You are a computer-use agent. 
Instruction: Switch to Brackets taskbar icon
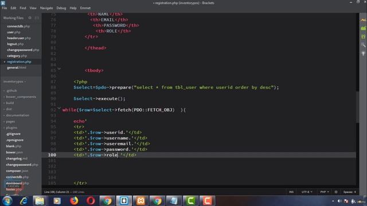click(124, 201)
